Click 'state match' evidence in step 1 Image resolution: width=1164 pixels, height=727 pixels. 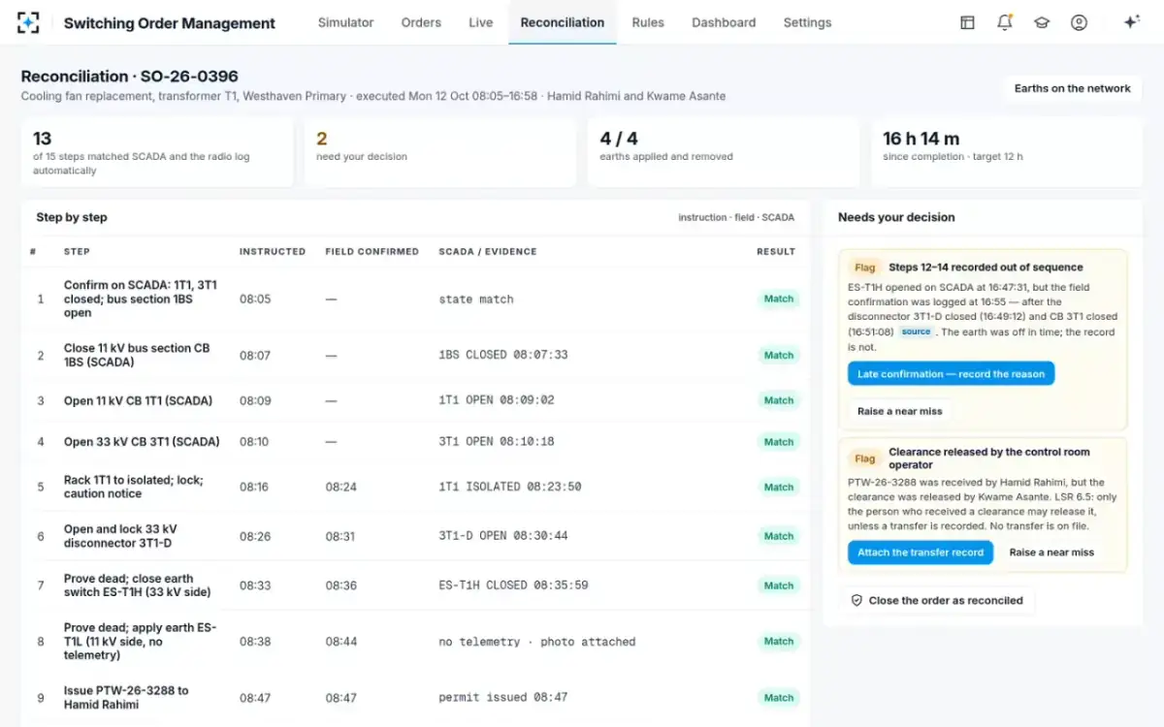click(x=476, y=300)
